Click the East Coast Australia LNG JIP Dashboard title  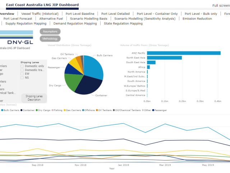pyautogui.click(x=42, y=5)
